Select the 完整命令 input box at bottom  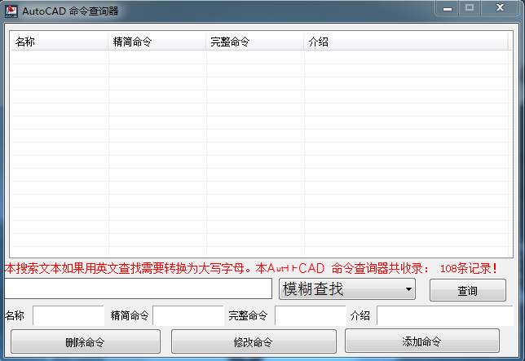click(x=310, y=315)
